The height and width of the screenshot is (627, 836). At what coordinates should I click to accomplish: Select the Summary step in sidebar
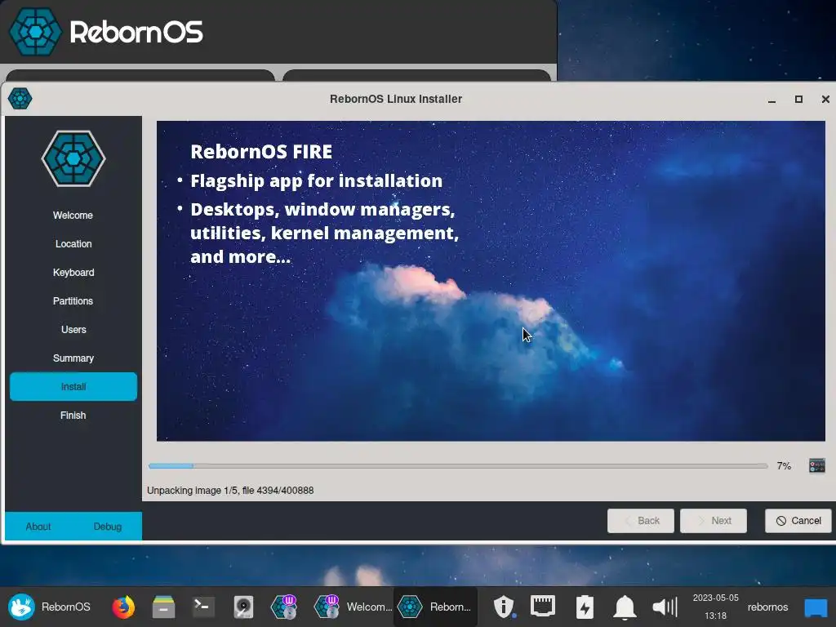[x=73, y=358]
